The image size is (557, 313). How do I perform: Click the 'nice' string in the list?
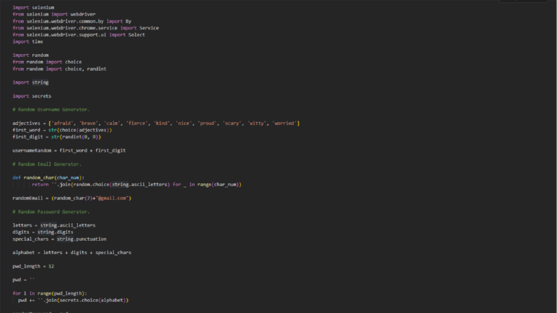click(x=183, y=123)
